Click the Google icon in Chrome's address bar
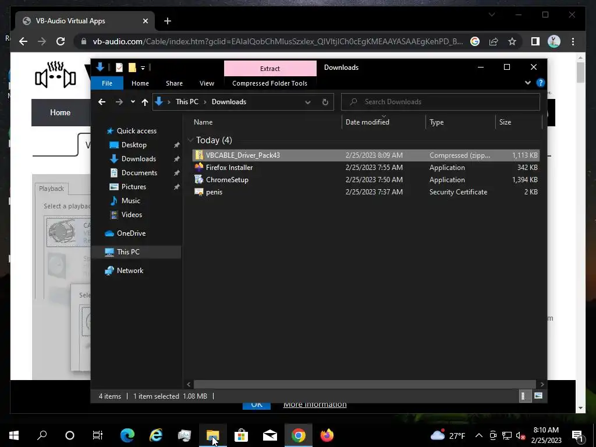 (x=475, y=41)
